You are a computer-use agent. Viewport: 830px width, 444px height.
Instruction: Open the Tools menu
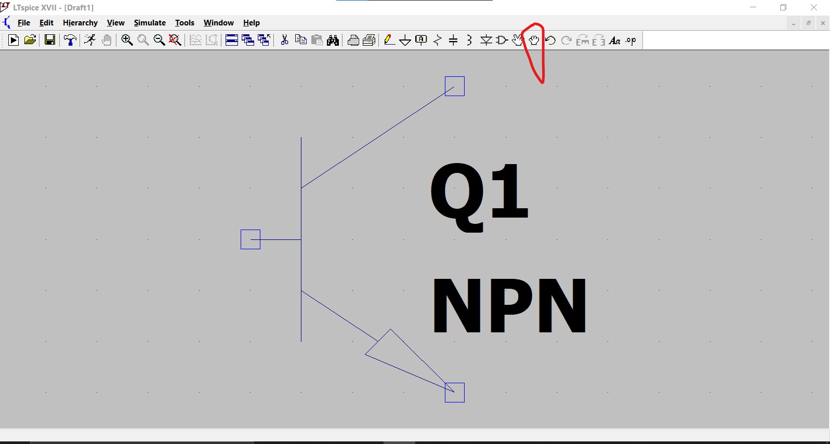185,23
